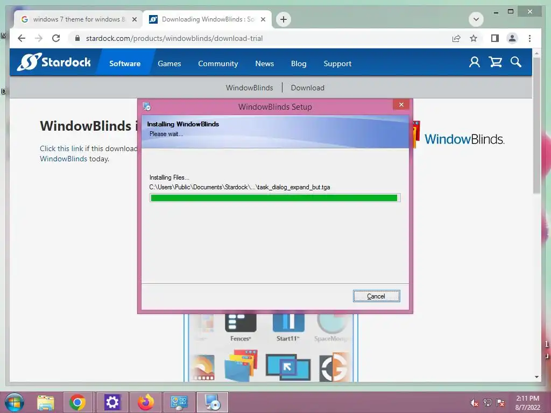Open the Chrome three-dot menu
This screenshot has width=551, height=413.
point(529,38)
